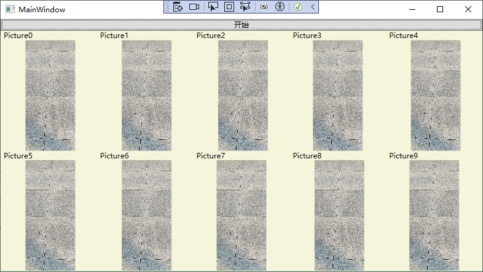Select the Picture2 image thumbnail
The height and width of the screenshot is (272, 483).
point(243,95)
